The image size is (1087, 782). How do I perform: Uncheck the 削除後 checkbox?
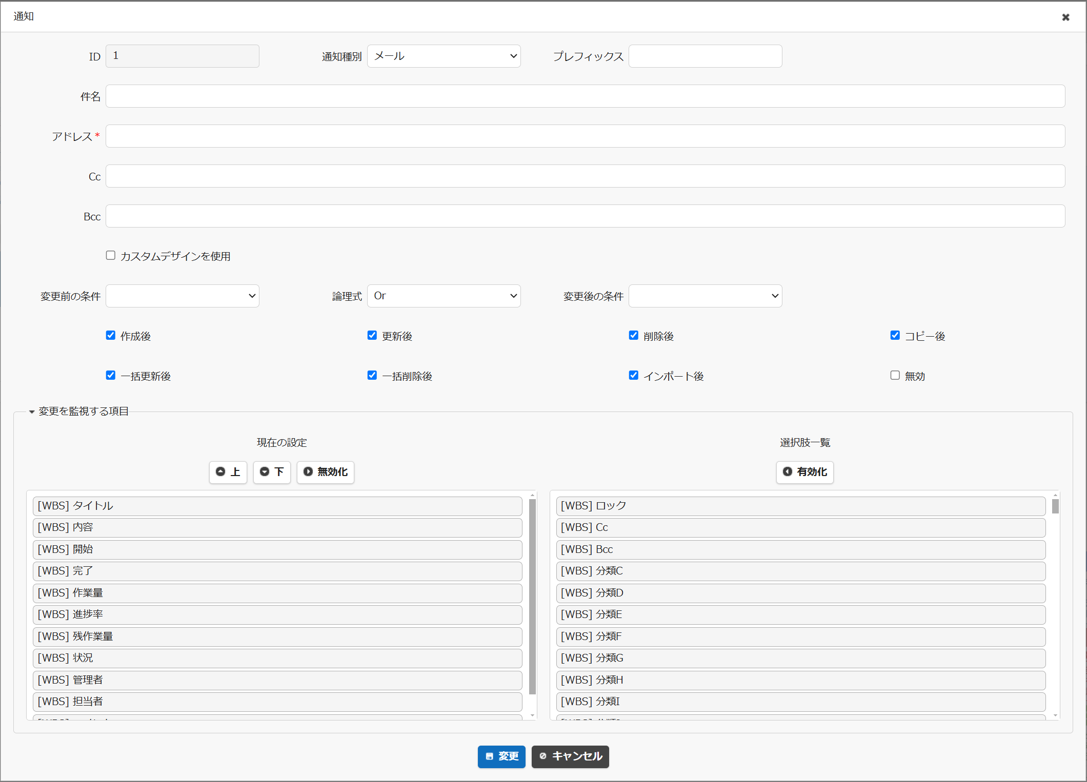634,335
